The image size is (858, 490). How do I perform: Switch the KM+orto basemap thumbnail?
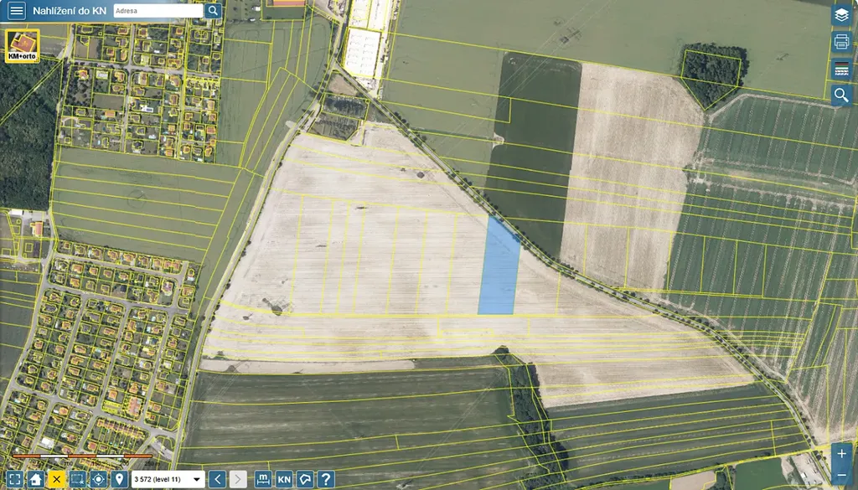pyautogui.click(x=23, y=46)
